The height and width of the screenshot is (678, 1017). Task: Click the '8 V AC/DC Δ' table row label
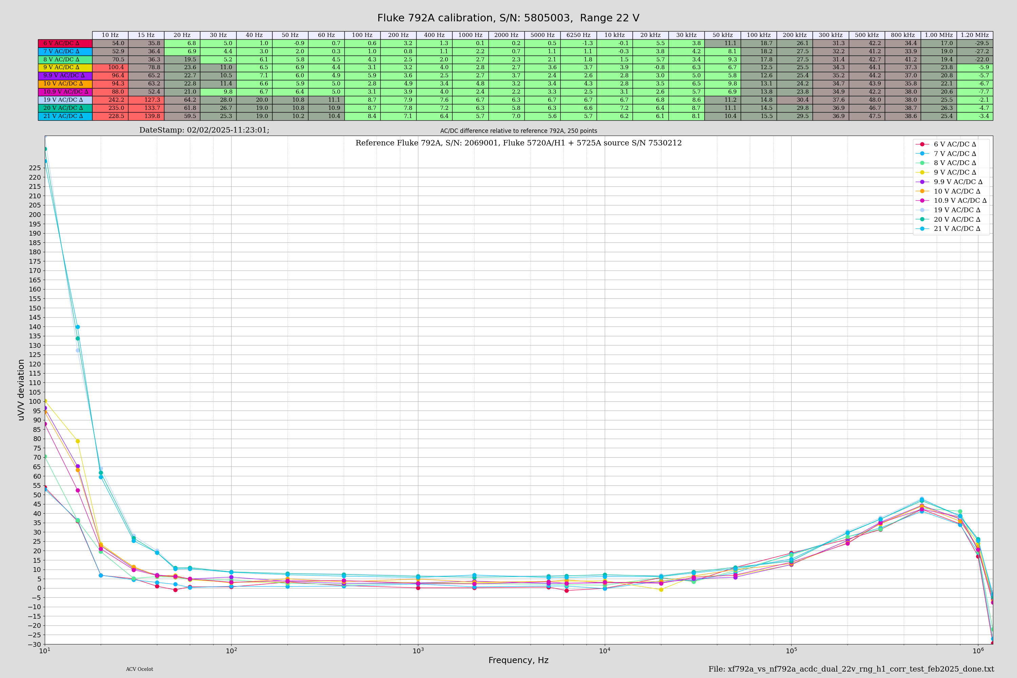[x=65, y=60]
